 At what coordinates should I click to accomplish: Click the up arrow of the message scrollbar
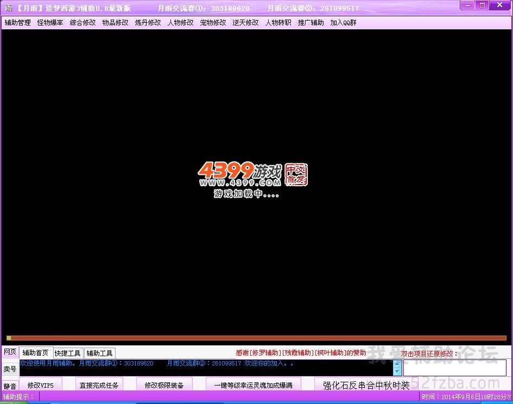pos(397,364)
